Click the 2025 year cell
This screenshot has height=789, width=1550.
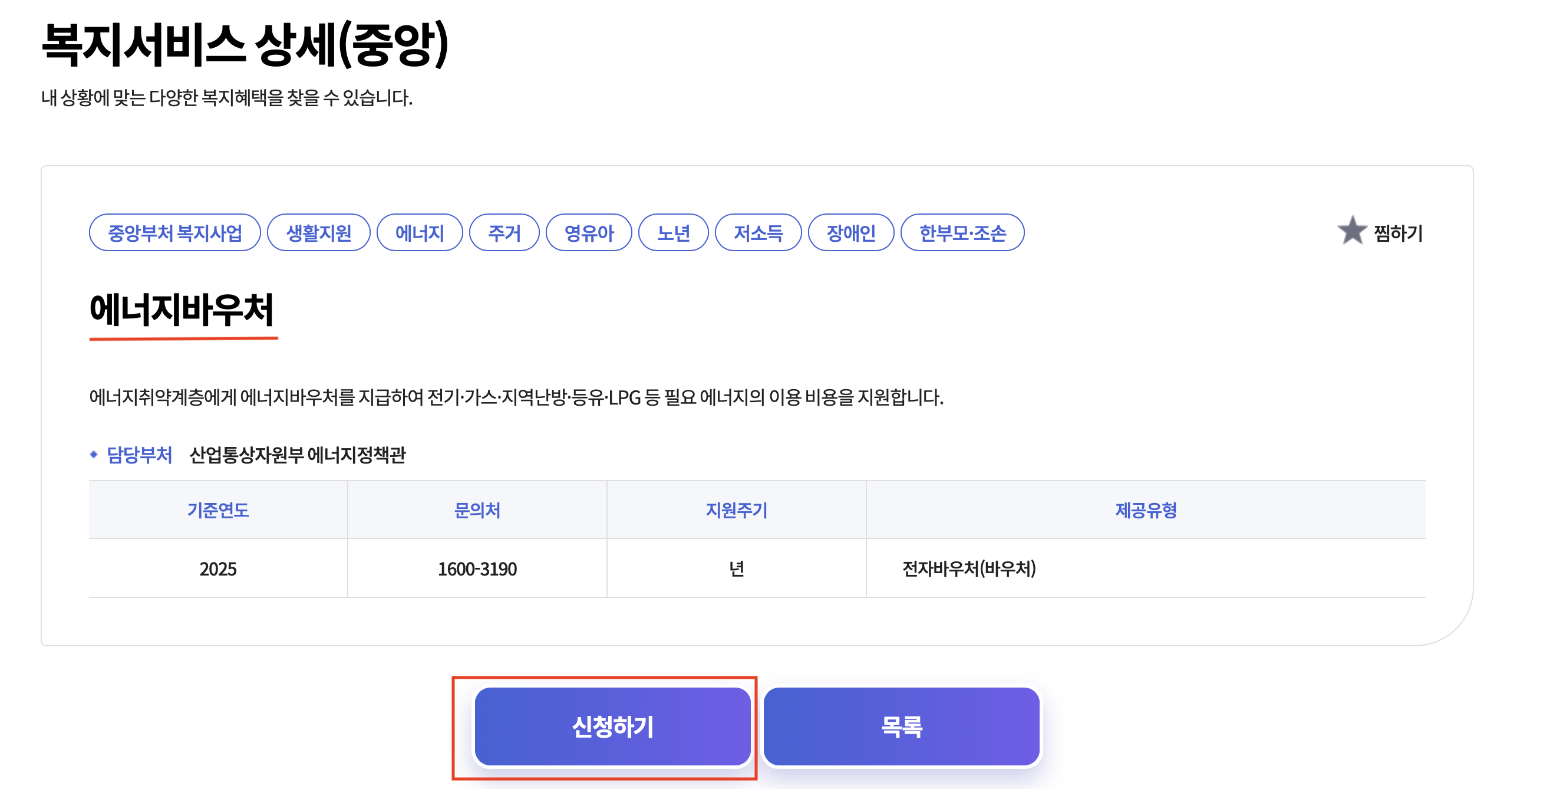click(218, 568)
